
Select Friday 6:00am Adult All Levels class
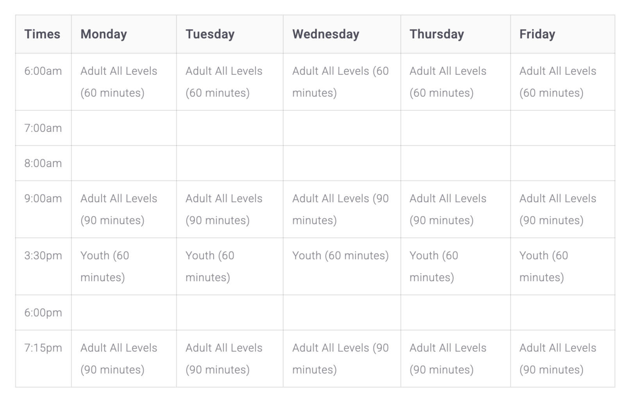(x=558, y=82)
